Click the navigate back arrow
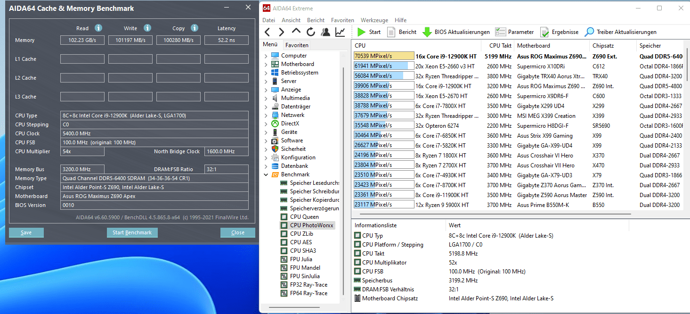This screenshot has height=314, width=690. pos(268,32)
